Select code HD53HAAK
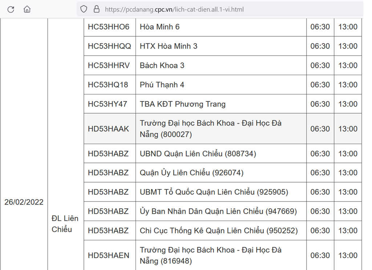Image resolution: width=372 pixels, height=270 pixels. (x=108, y=129)
